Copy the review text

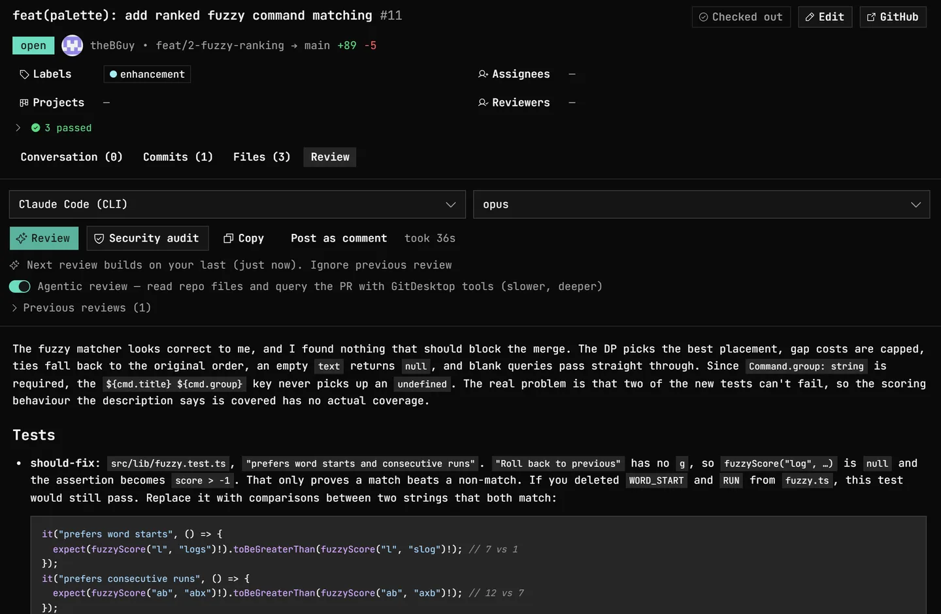click(244, 238)
